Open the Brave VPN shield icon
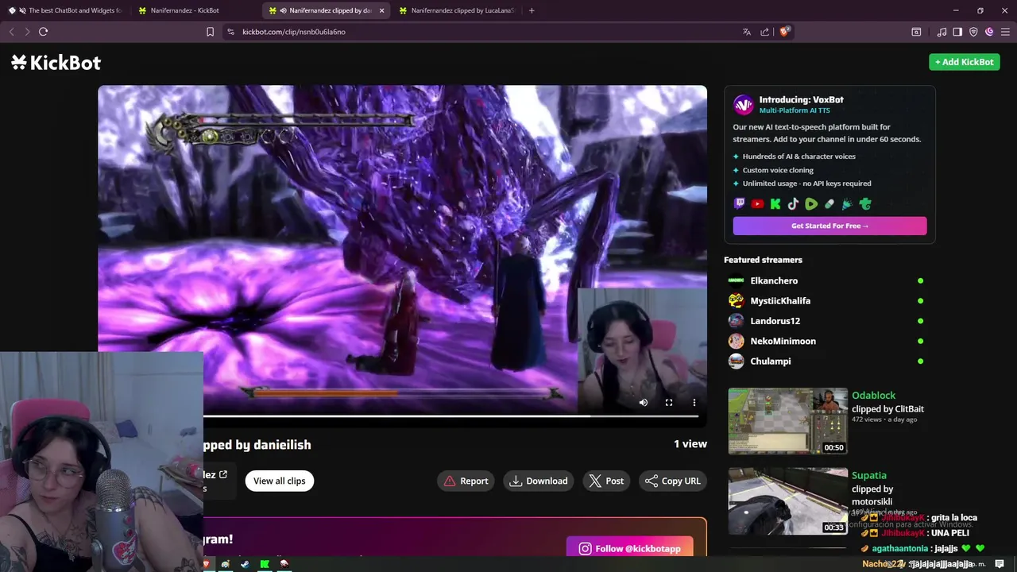Screen dimensions: 1017x572 point(973,32)
